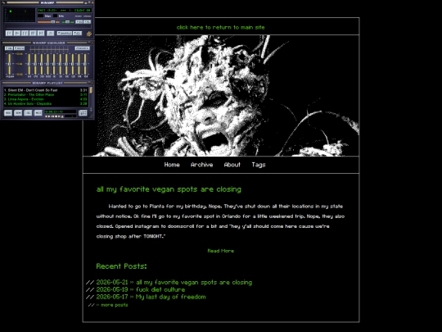
Task: Click the playlist mini play control
Action: point(49,116)
